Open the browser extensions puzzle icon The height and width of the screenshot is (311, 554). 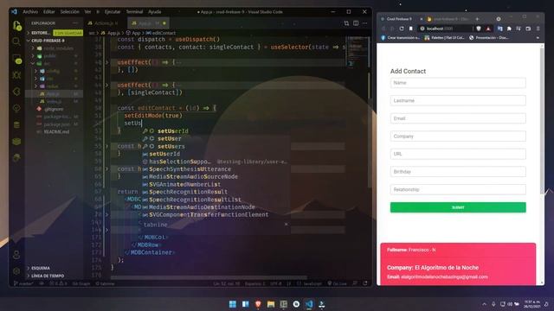coord(509,29)
